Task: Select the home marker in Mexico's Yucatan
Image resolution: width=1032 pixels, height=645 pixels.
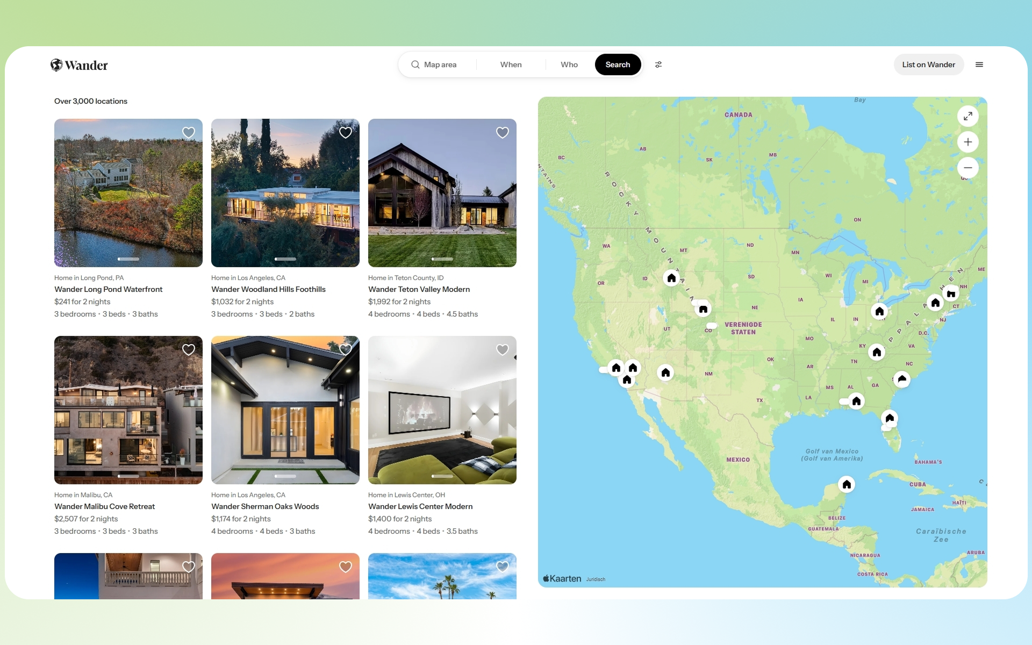Action: [x=847, y=485]
